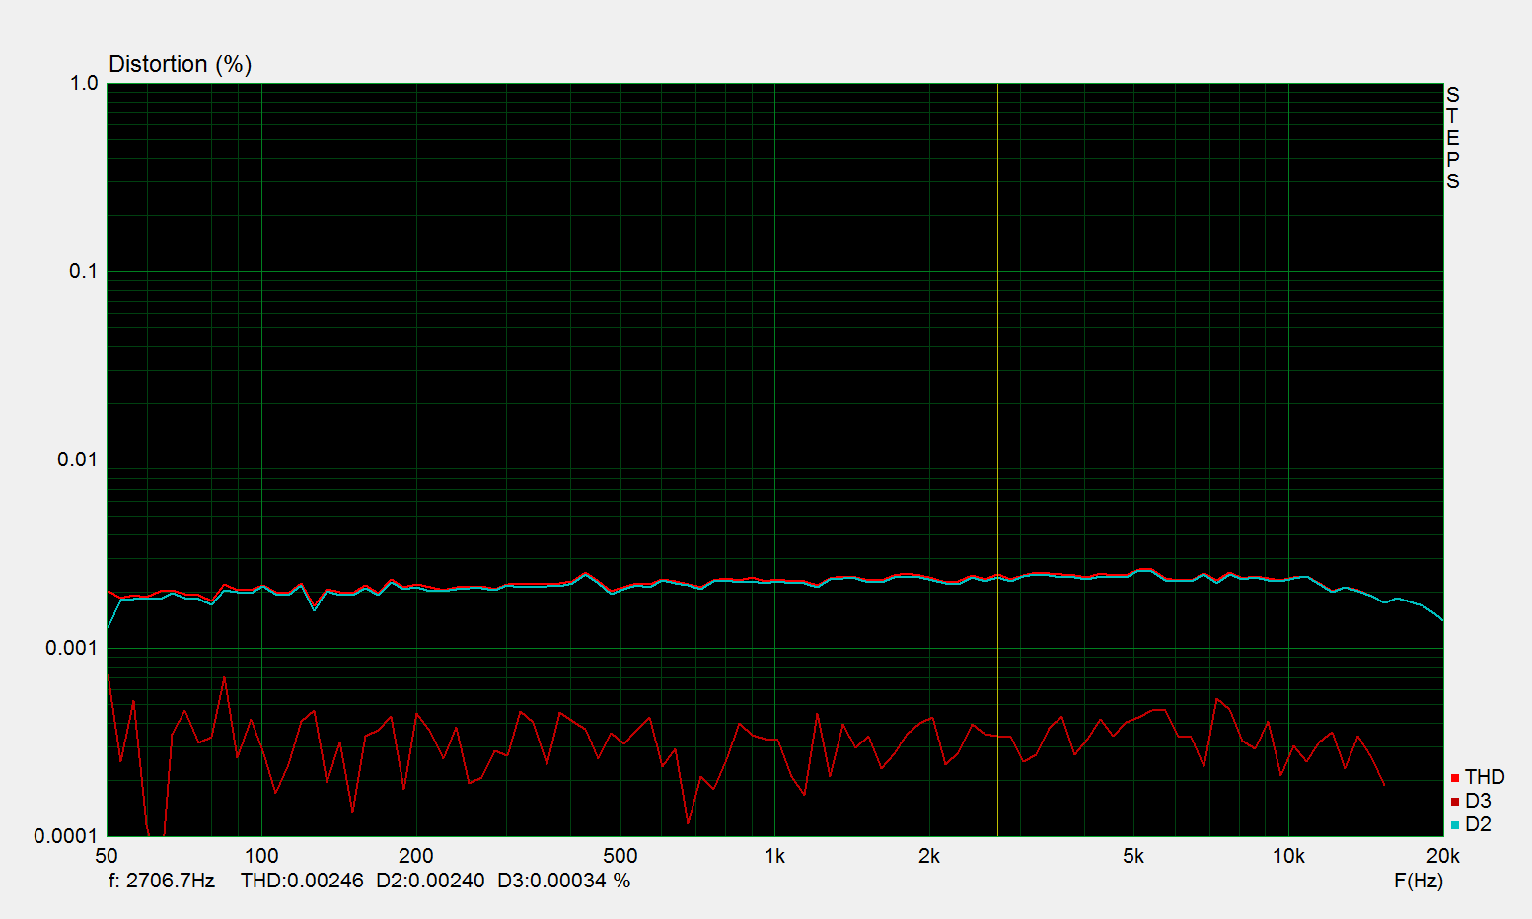
Task: Click the 200 frequency axis label
Action: point(416,856)
